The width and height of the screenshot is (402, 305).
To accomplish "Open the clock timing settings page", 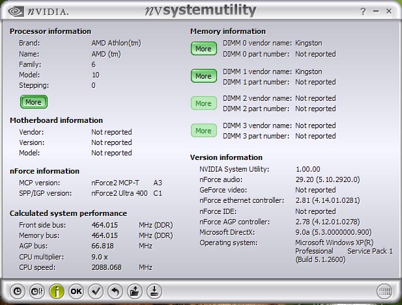I will tap(17, 291).
